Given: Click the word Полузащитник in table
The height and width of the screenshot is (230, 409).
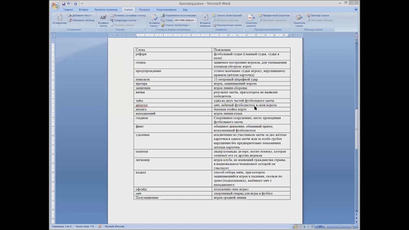Looking at the screenshot, I should click(x=147, y=198).
